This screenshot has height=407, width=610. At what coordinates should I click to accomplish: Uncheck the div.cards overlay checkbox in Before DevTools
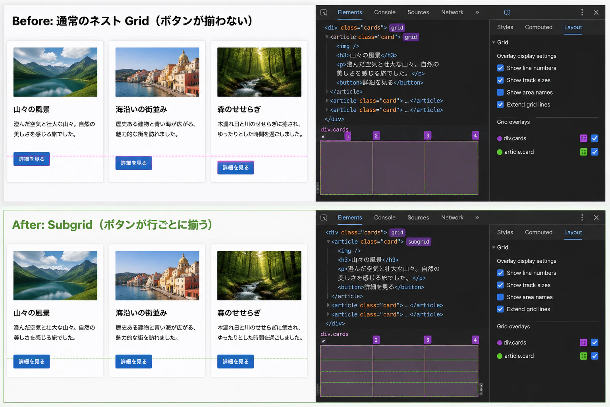click(595, 138)
